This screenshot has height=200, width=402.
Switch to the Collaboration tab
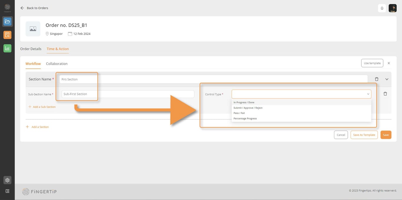pos(57,64)
